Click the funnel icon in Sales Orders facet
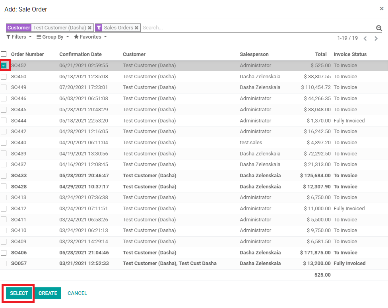 [x=99, y=28]
